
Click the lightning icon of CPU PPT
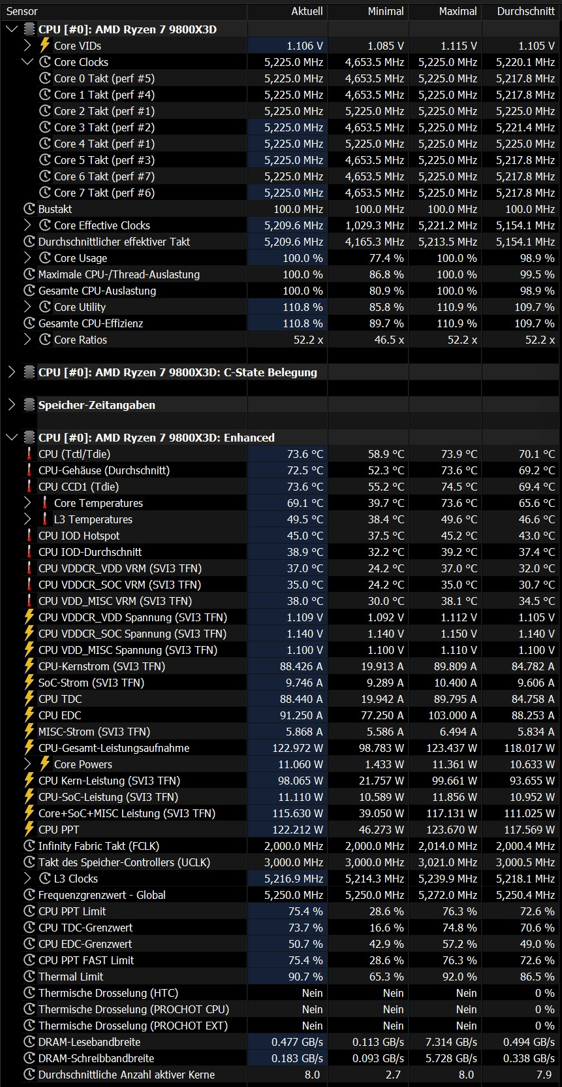[29, 830]
